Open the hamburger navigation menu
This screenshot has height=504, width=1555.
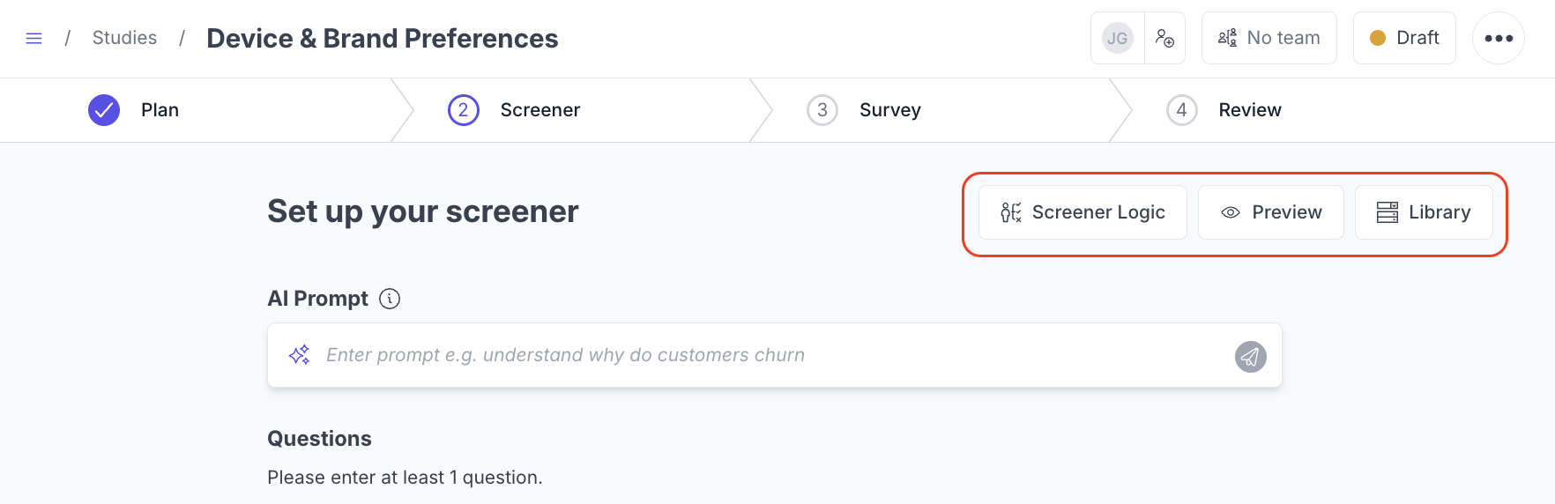point(33,39)
